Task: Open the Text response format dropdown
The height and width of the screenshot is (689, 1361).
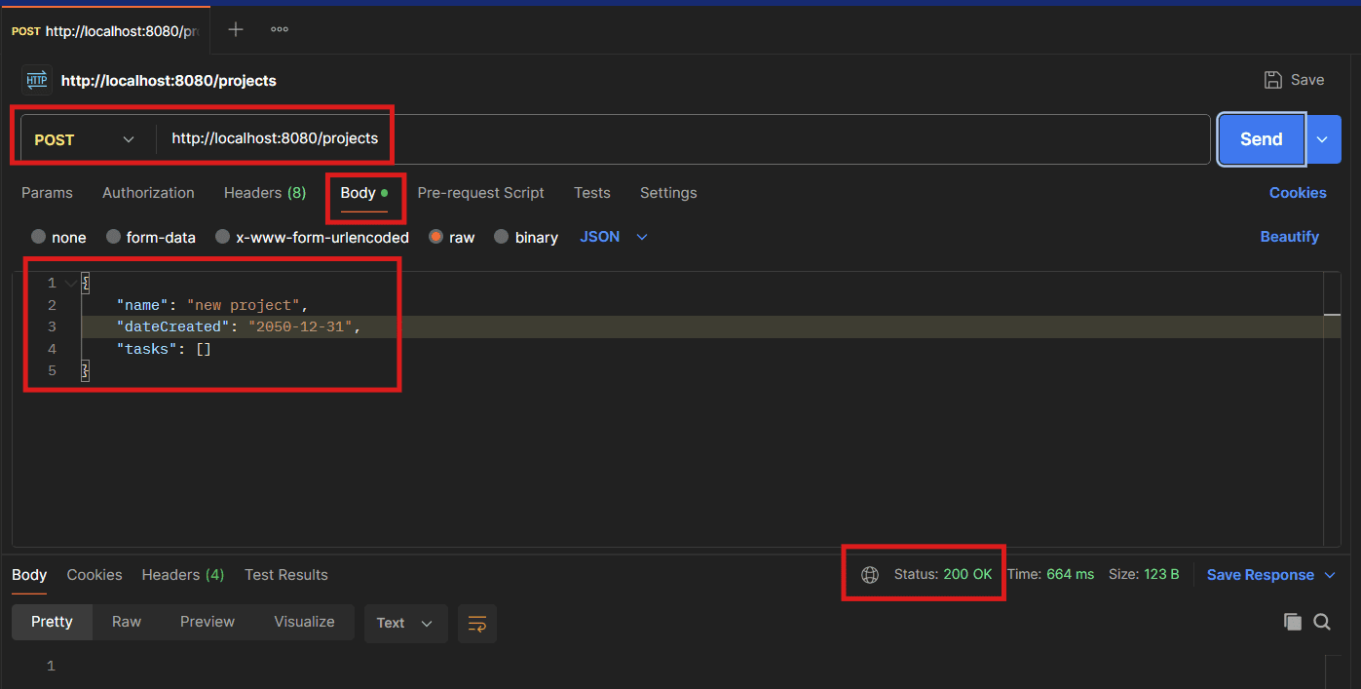Action: pos(405,623)
